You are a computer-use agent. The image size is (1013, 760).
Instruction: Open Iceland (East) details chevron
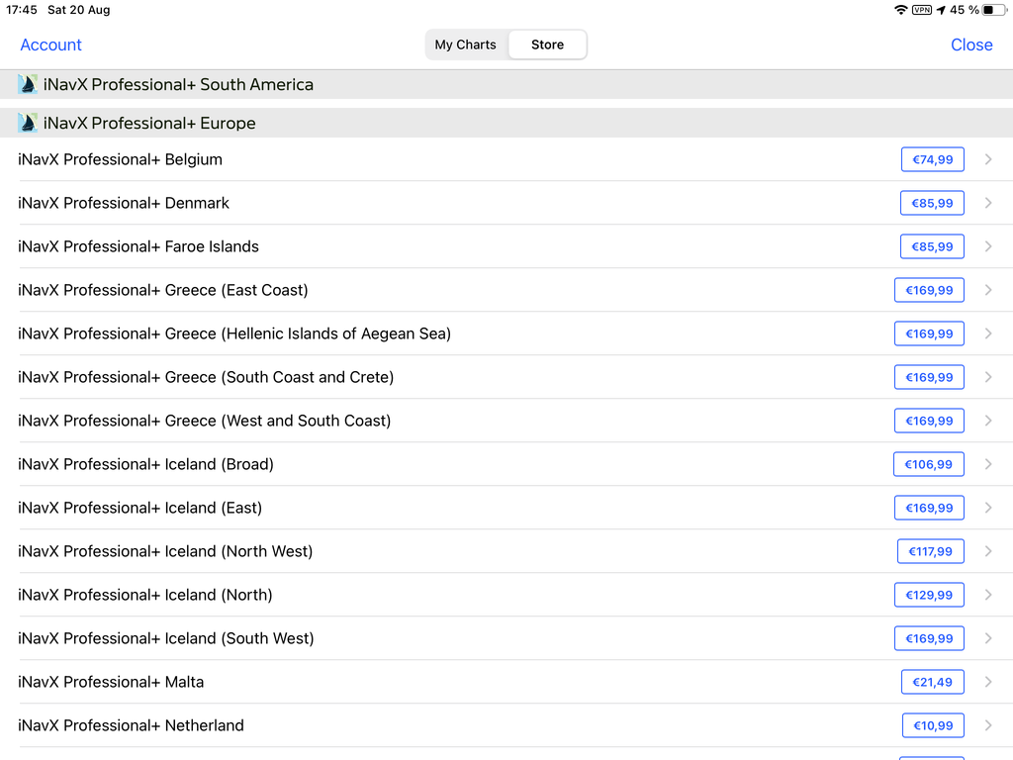pyautogui.click(x=988, y=508)
